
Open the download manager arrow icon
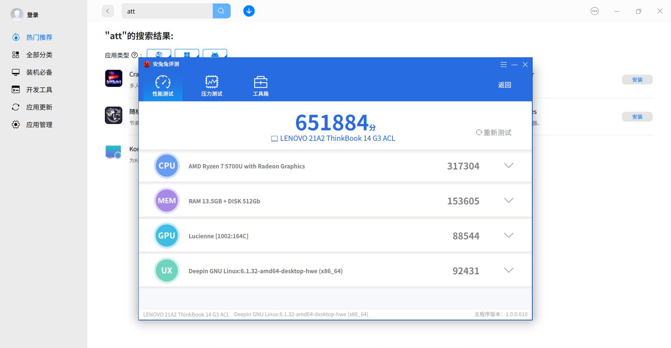click(249, 11)
